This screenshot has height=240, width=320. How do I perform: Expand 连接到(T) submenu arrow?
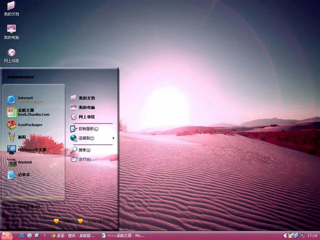(x=113, y=138)
